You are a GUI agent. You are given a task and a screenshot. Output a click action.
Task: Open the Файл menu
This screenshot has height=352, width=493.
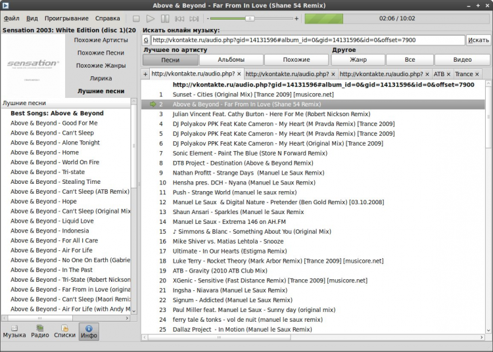[x=12, y=18]
